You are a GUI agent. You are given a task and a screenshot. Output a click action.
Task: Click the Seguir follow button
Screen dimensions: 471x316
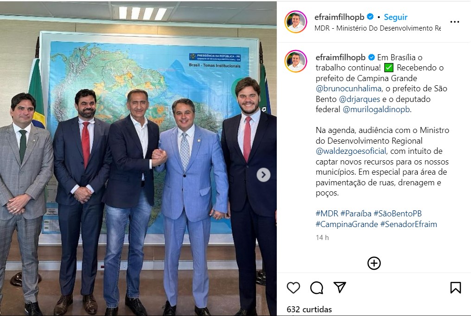[395, 17]
